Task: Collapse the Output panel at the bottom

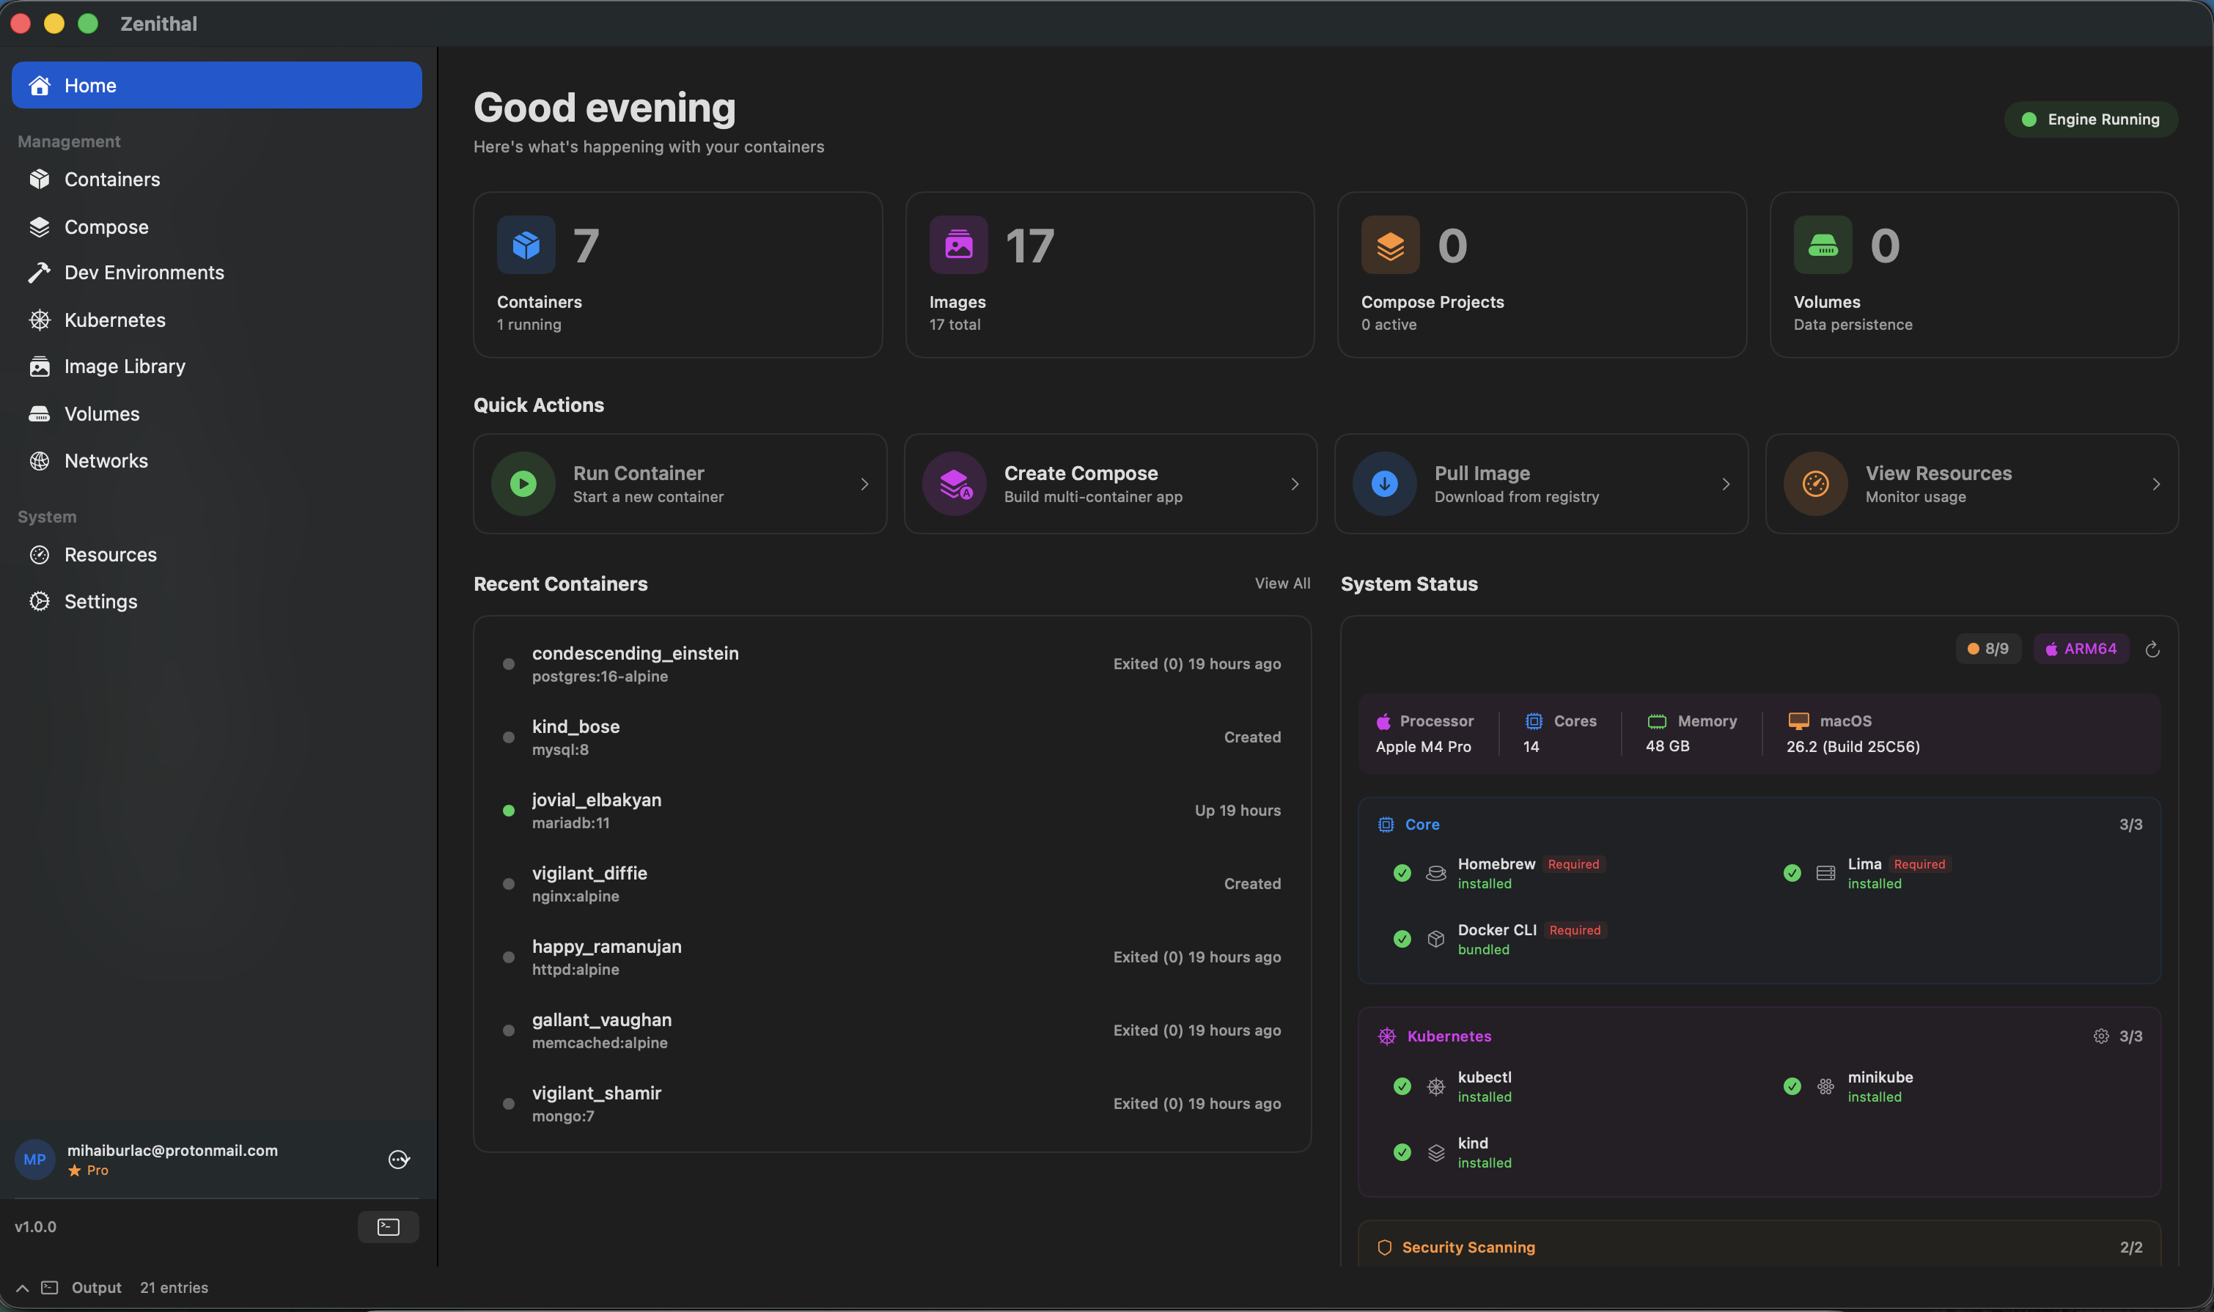Action: (22, 1287)
